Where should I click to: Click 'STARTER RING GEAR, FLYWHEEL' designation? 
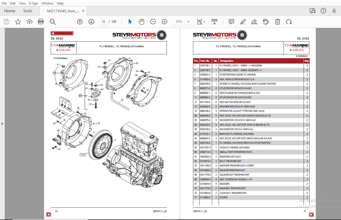(238, 75)
